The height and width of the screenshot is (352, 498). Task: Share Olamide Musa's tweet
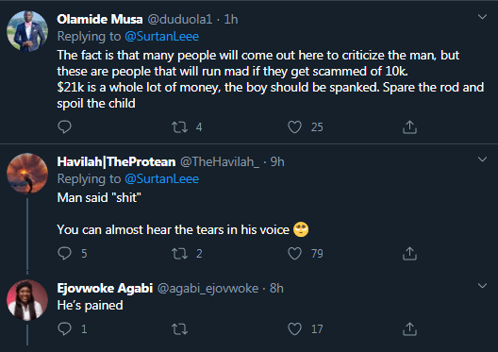409,127
